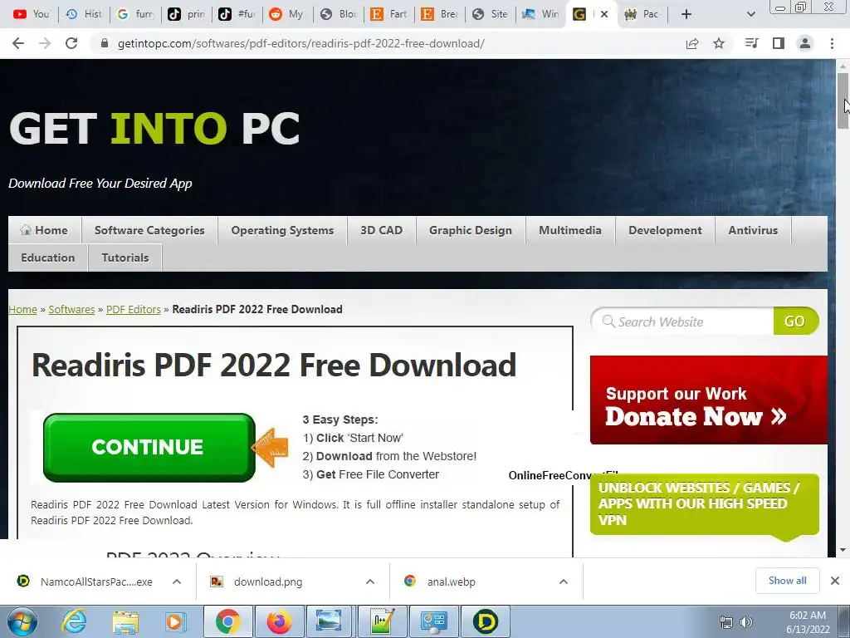Click the green GO search button
This screenshot has width=850, height=638.
tap(795, 321)
